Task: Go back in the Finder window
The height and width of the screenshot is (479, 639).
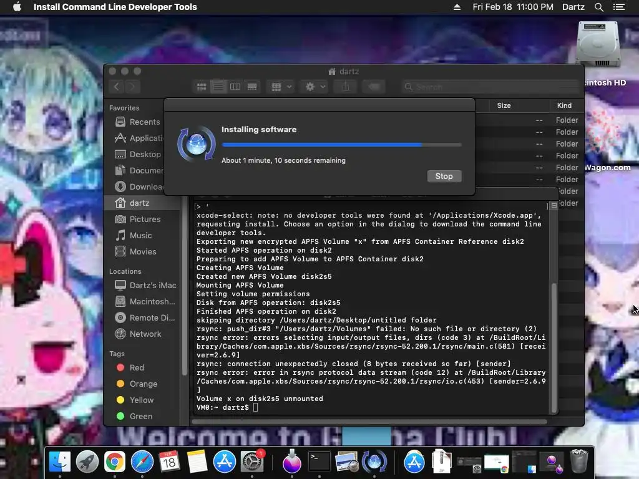Action: coord(117,86)
